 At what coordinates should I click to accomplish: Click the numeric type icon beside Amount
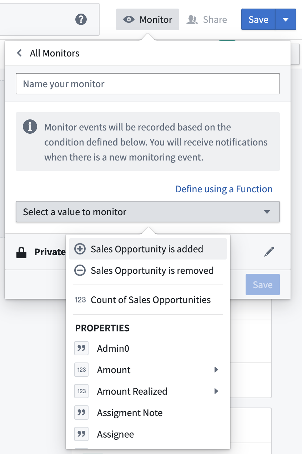pos(81,370)
